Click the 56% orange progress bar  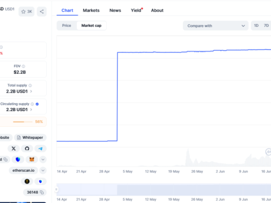23,122
